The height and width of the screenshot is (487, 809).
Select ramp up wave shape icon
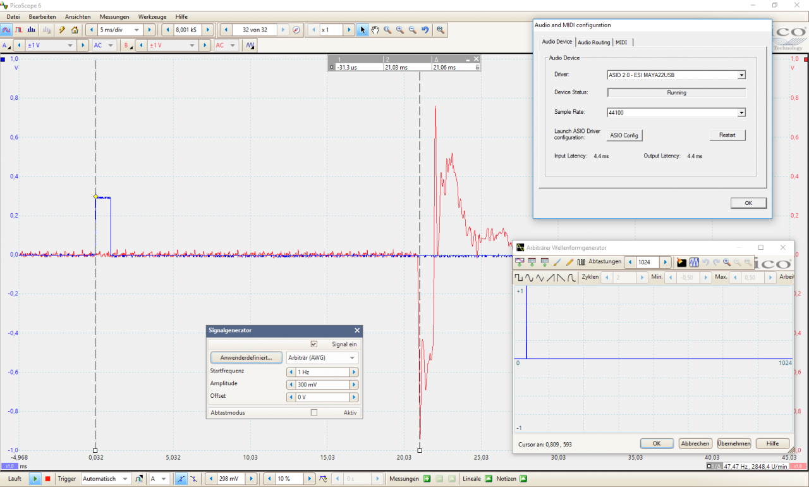point(550,277)
